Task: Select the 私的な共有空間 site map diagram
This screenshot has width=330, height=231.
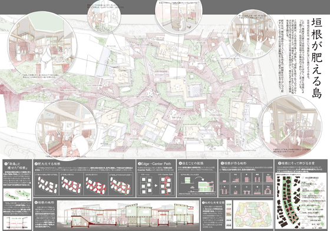Action: [x=252, y=215]
